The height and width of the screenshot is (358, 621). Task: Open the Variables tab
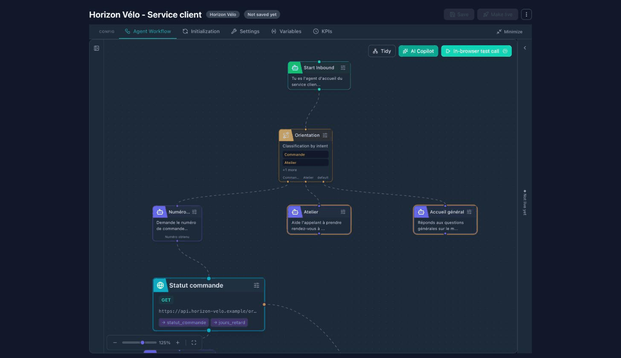click(x=286, y=32)
